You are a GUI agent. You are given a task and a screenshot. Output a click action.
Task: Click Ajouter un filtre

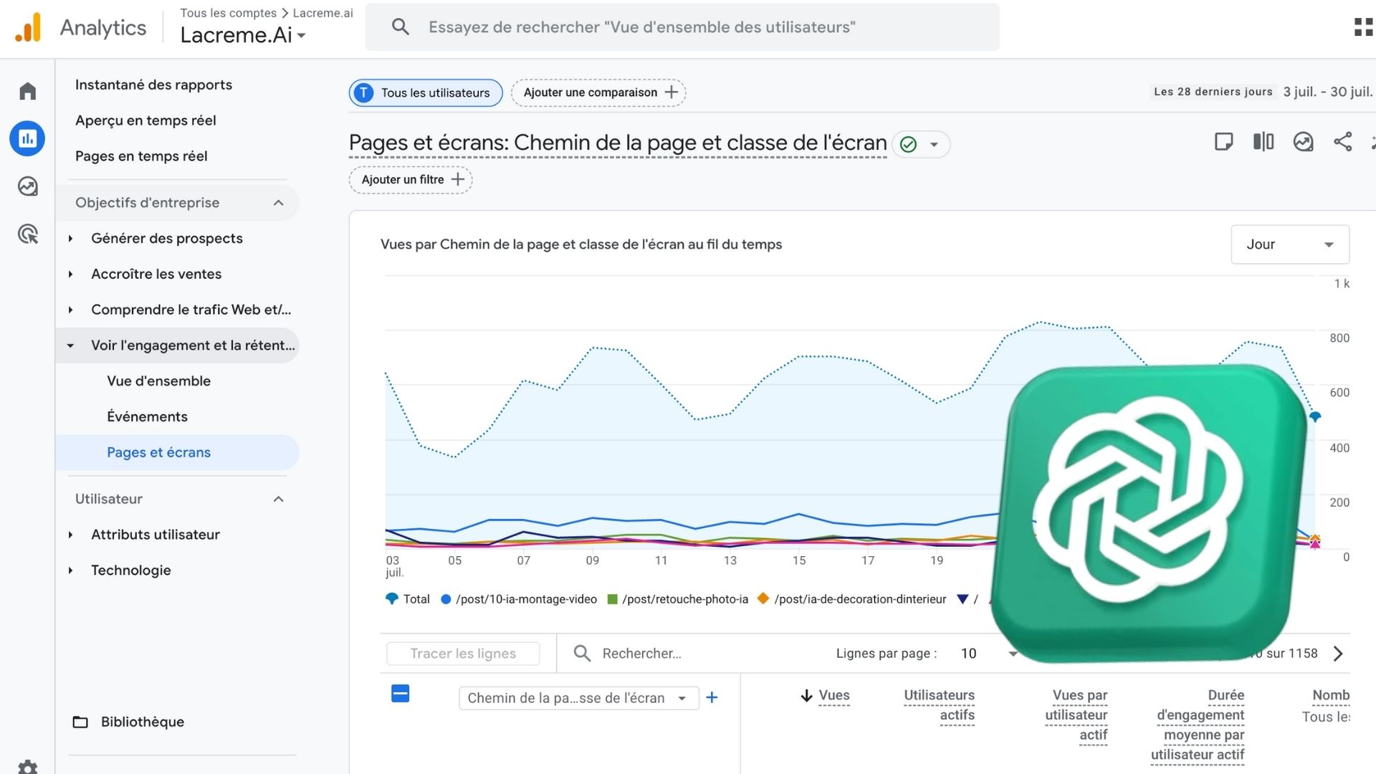point(410,179)
